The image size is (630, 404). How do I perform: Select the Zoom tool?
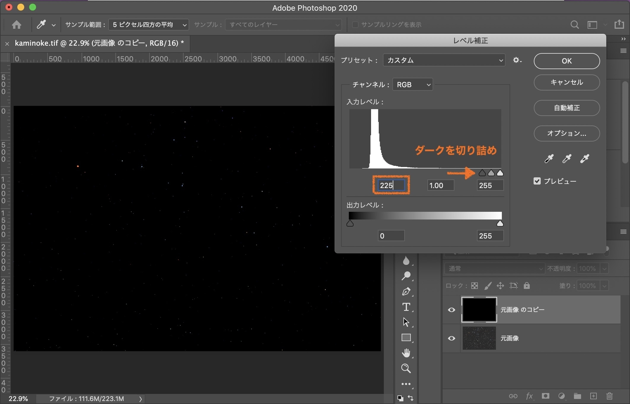pos(406,368)
